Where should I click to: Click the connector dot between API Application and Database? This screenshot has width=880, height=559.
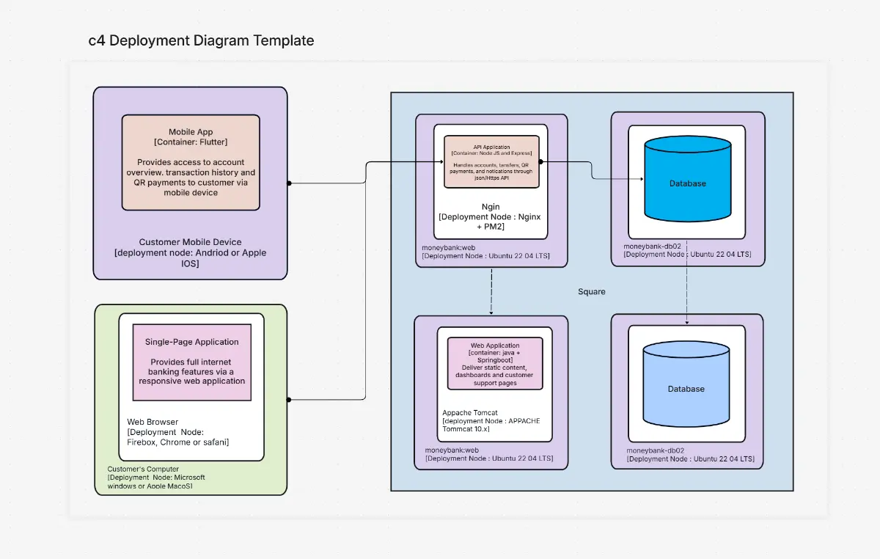pos(540,161)
